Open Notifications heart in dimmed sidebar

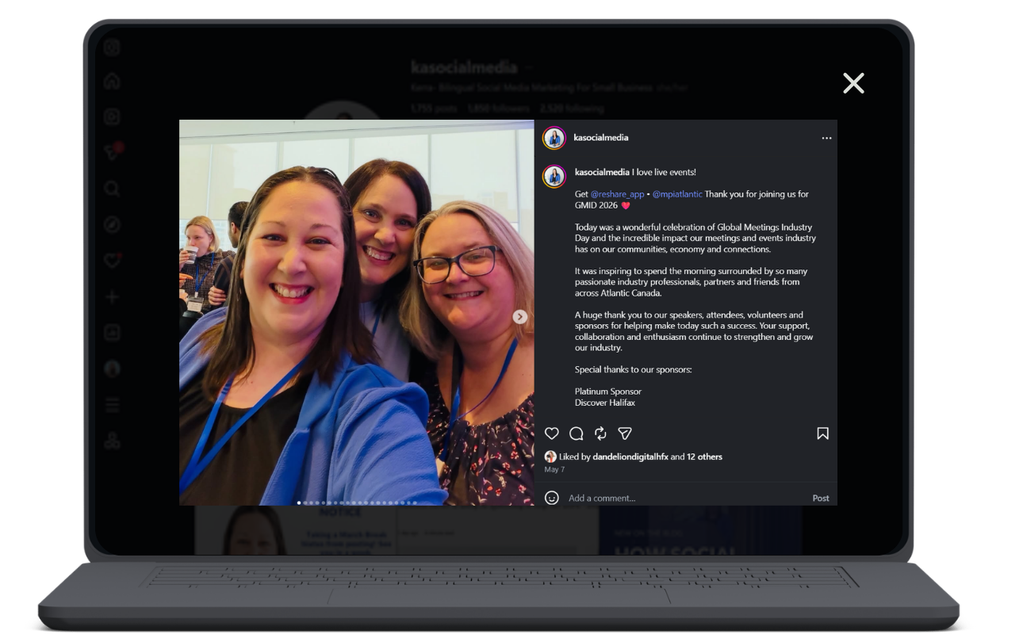(x=112, y=261)
